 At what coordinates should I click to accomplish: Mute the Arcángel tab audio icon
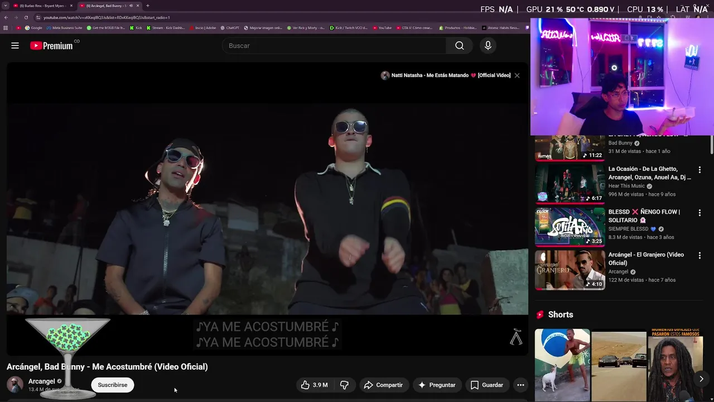point(131,6)
